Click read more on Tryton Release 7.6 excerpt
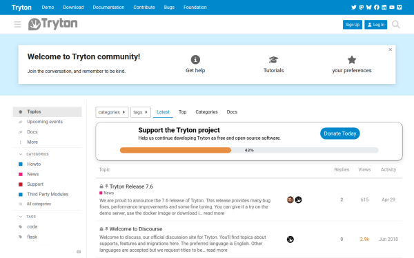Screen dimensions: 414x258 click(x=214, y=213)
